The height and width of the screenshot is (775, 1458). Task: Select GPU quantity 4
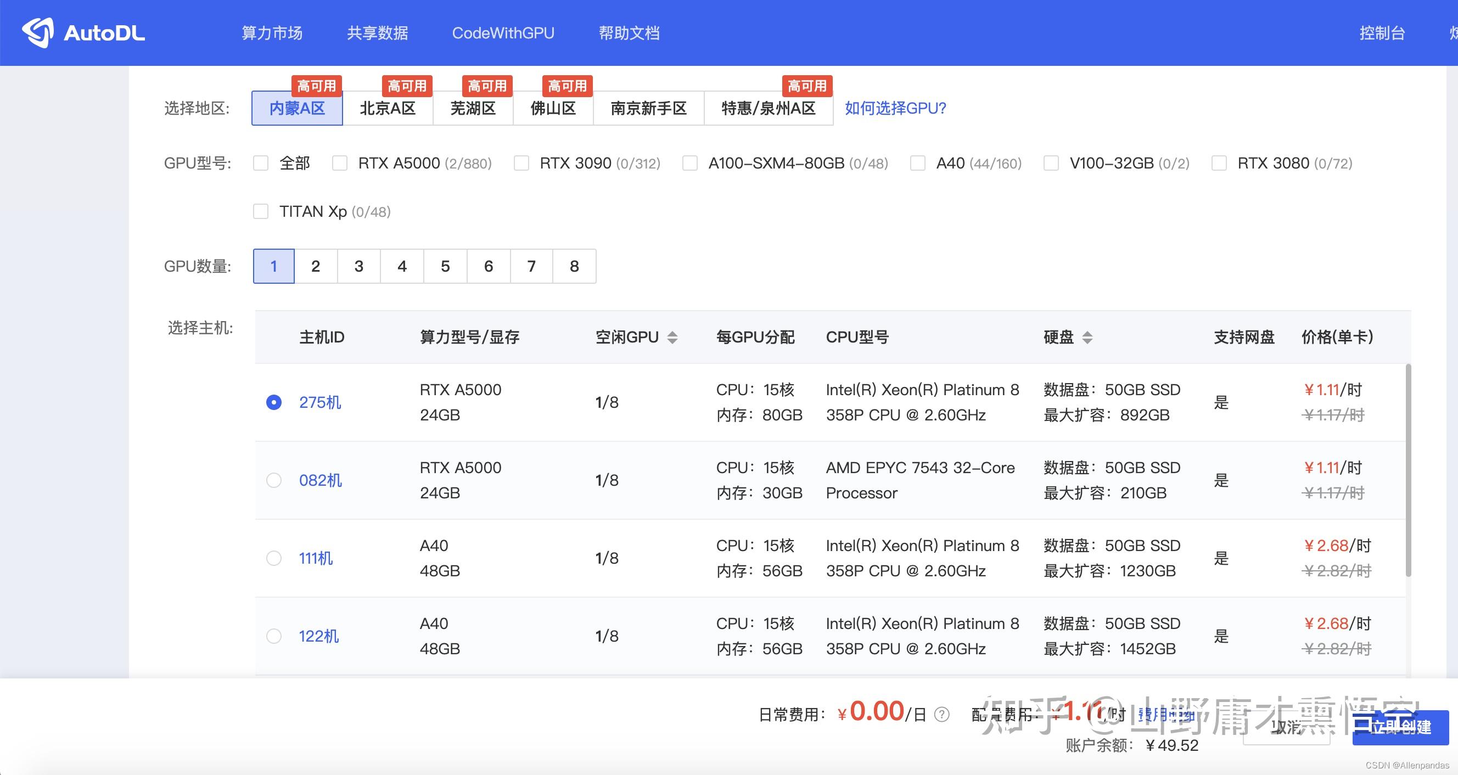click(x=402, y=266)
